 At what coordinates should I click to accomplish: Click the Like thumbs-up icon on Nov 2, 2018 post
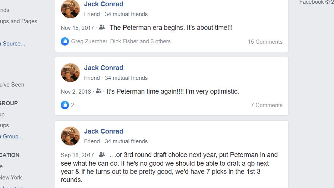click(x=65, y=105)
